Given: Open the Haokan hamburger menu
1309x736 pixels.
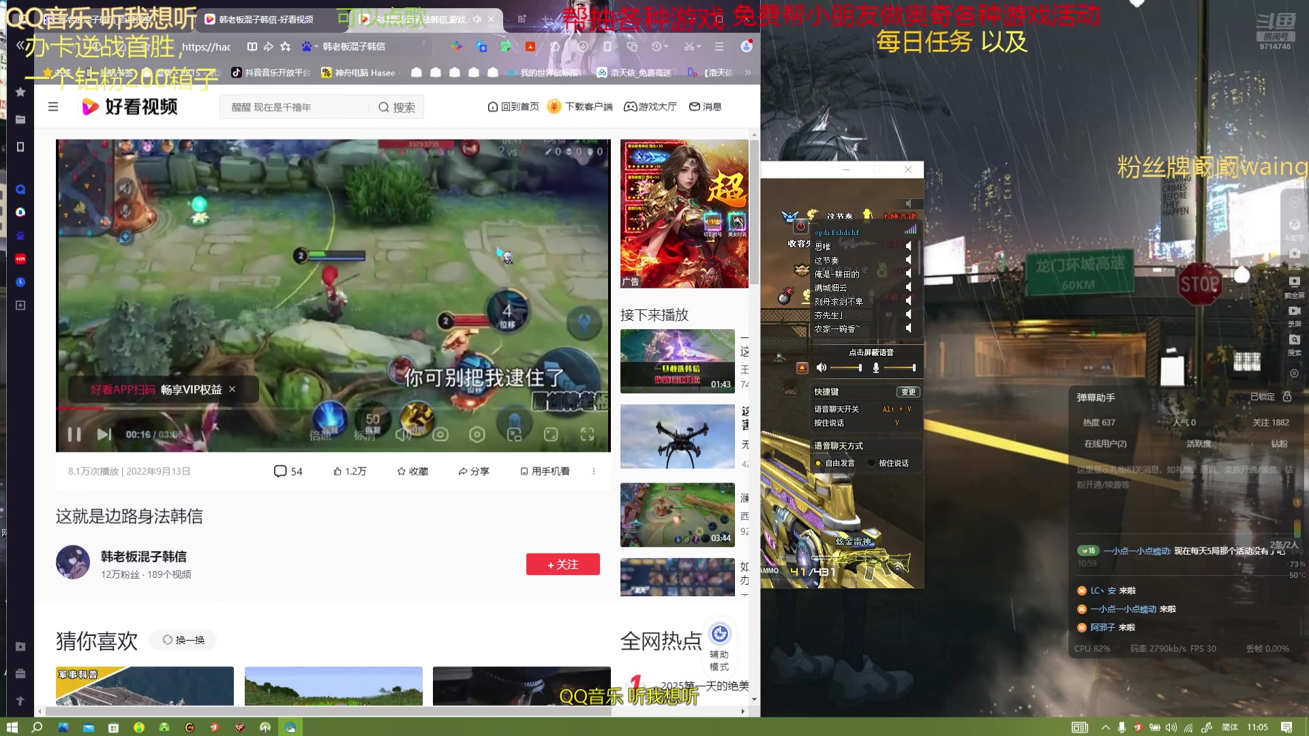Looking at the screenshot, I should (x=53, y=107).
